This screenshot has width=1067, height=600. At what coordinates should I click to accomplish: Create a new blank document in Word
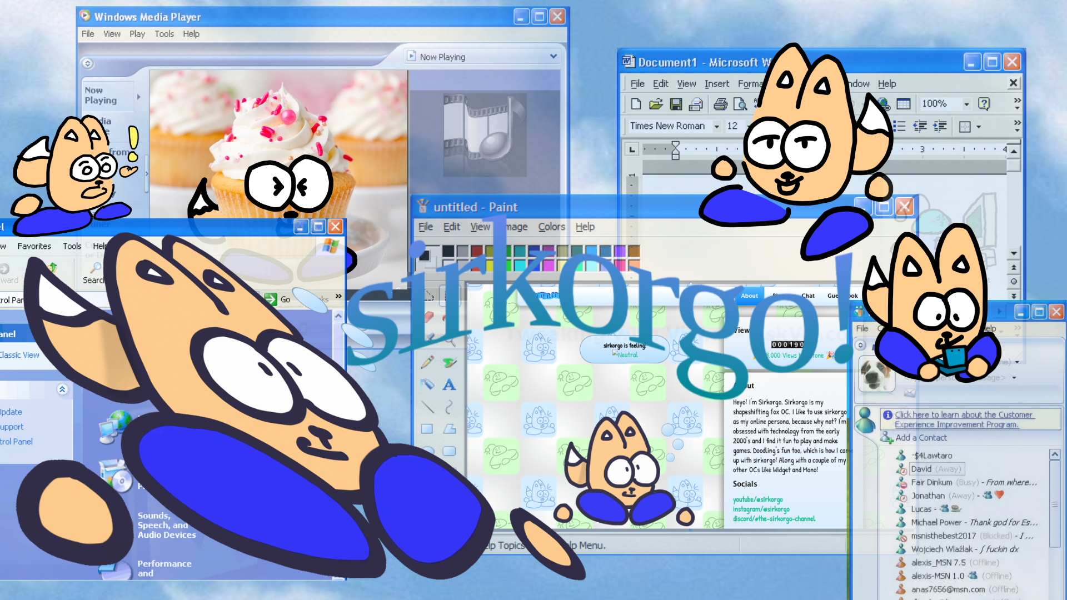pos(635,104)
